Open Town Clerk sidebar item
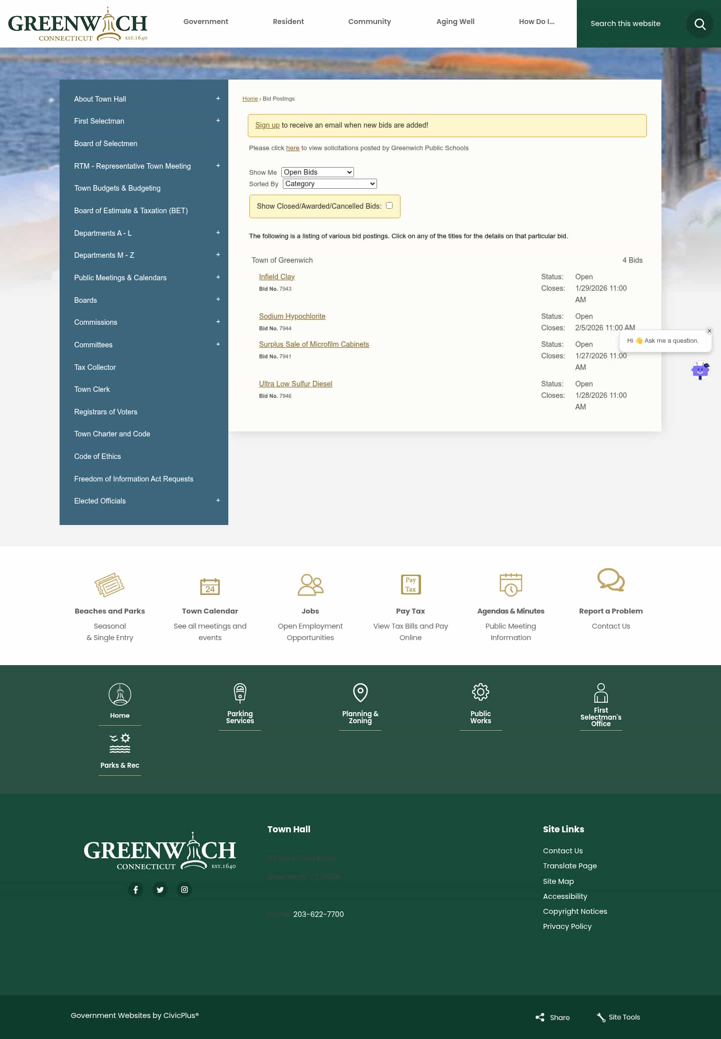 tap(92, 389)
